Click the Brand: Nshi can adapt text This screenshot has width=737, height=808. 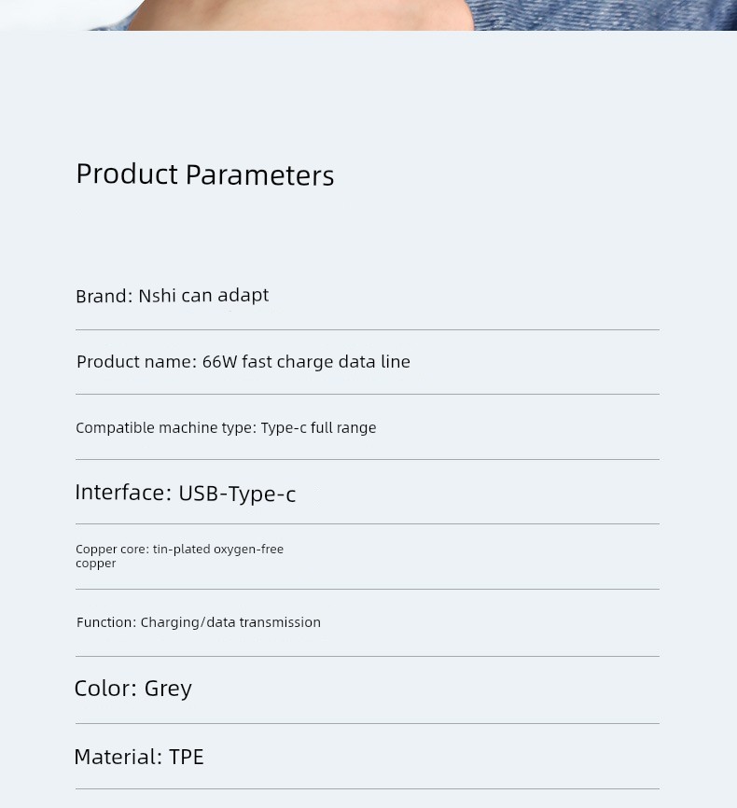[172, 296]
